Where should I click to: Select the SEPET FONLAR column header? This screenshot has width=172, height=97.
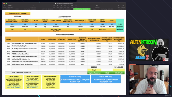click(102, 21)
